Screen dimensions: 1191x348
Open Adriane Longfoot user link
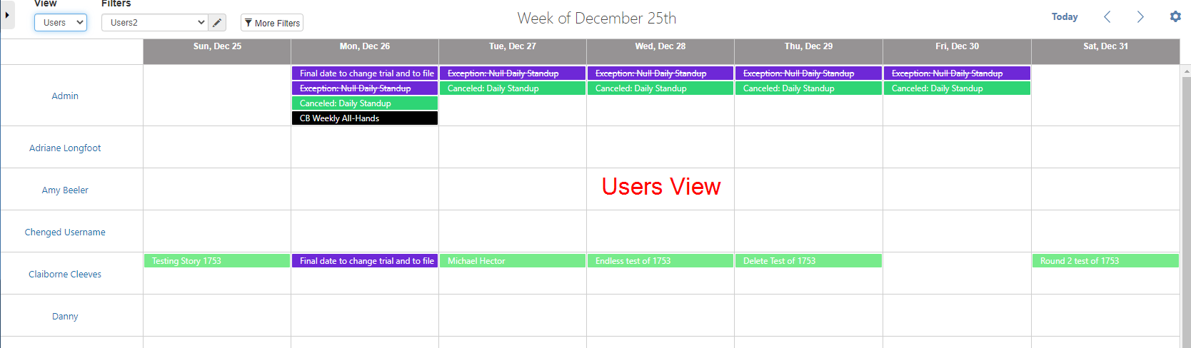click(65, 148)
